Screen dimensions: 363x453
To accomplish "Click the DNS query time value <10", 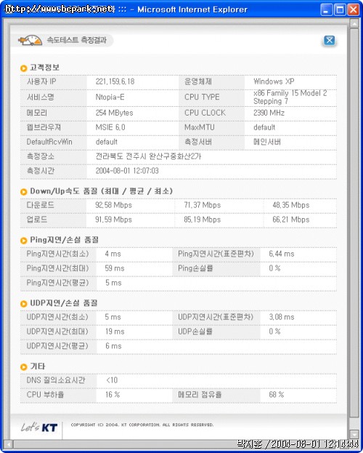I will pyautogui.click(x=112, y=380).
